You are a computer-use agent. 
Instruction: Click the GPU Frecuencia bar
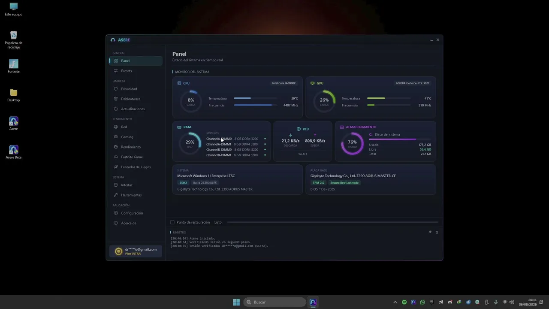389,105
